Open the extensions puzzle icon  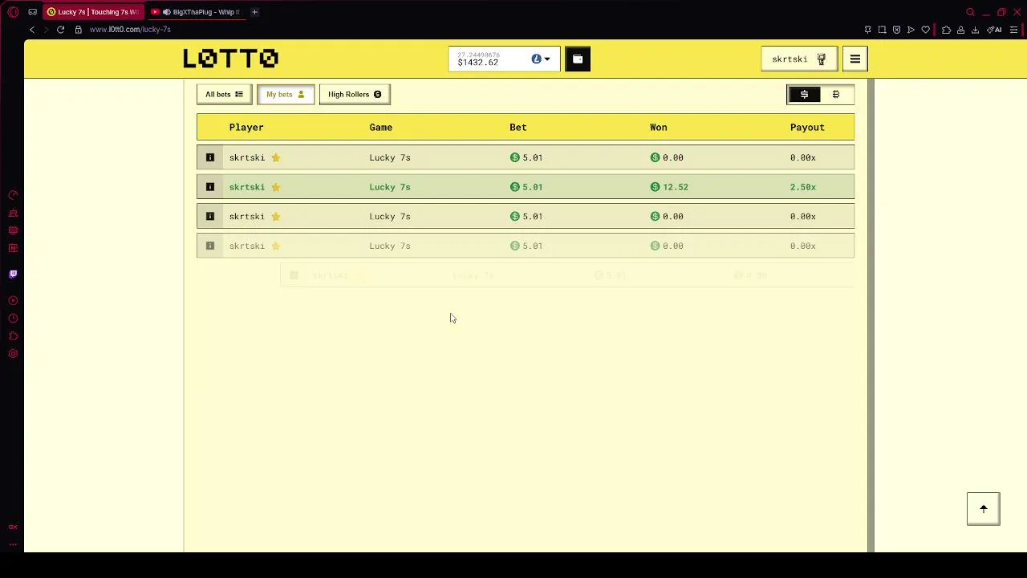946,30
